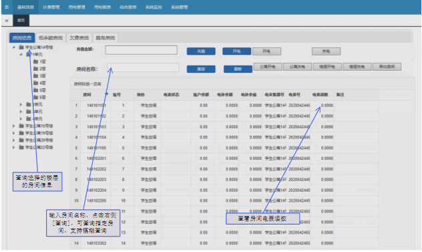
Task: Click the folder icon of 3层
Action: click(x=35, y=76)
